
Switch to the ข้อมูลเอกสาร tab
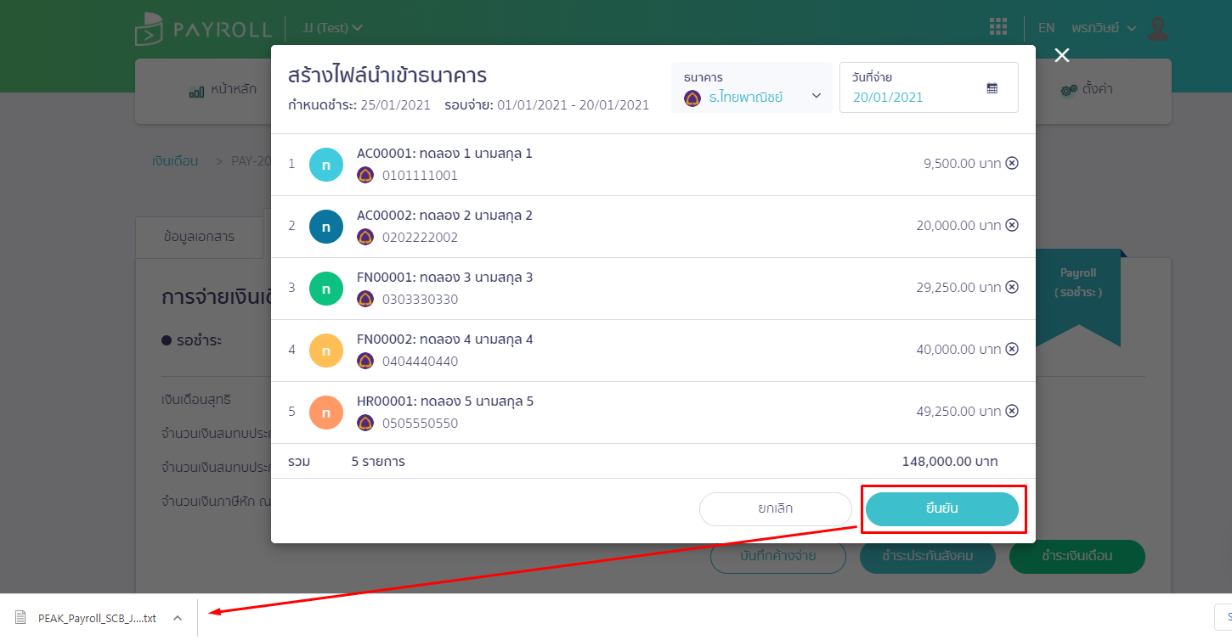click(199, 237)
